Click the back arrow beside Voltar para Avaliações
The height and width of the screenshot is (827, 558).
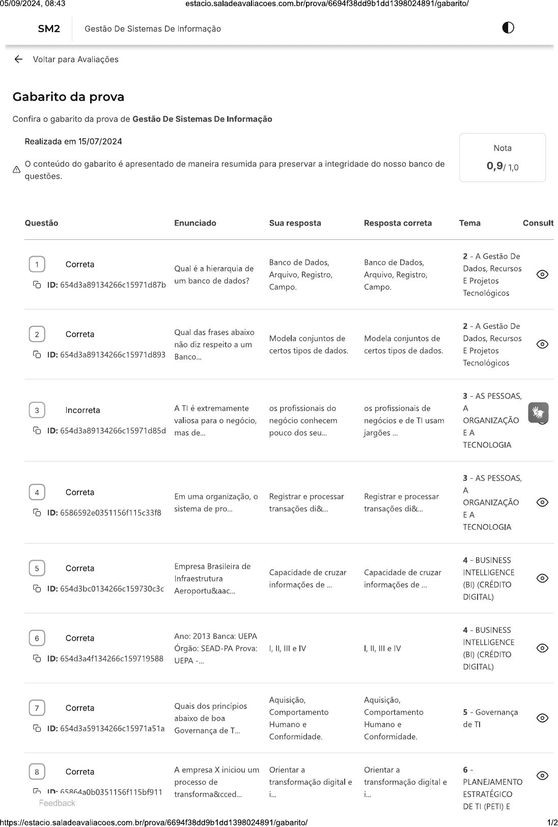coord(18,59)
